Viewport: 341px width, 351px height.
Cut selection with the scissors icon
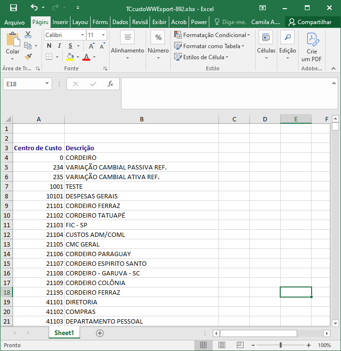tap(28, 35)
